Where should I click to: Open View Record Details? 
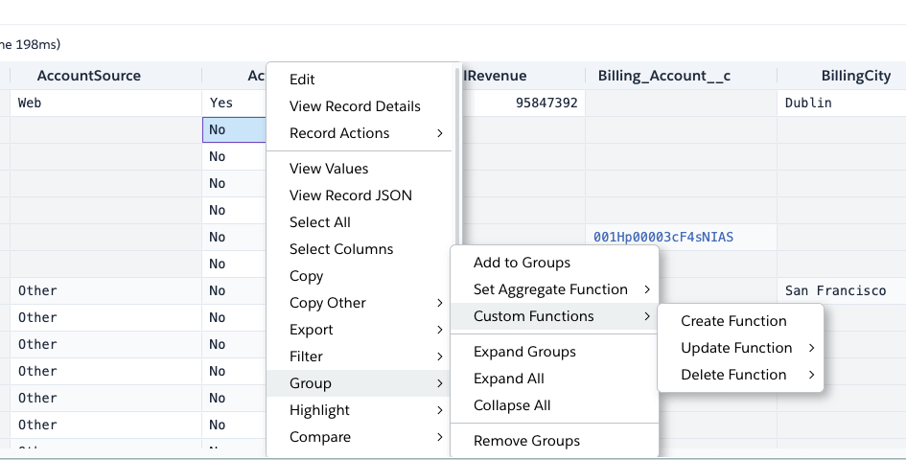pos(355,106)
